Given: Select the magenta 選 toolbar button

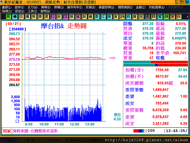Looking at the screenshot, I should [53, 17].
